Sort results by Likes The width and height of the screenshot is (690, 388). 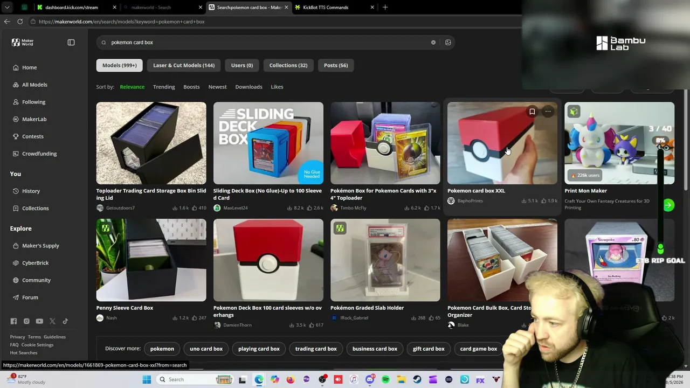(277, 87)
